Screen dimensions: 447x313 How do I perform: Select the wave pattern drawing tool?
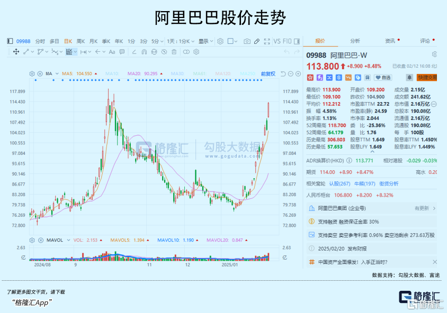click(55, 52)
